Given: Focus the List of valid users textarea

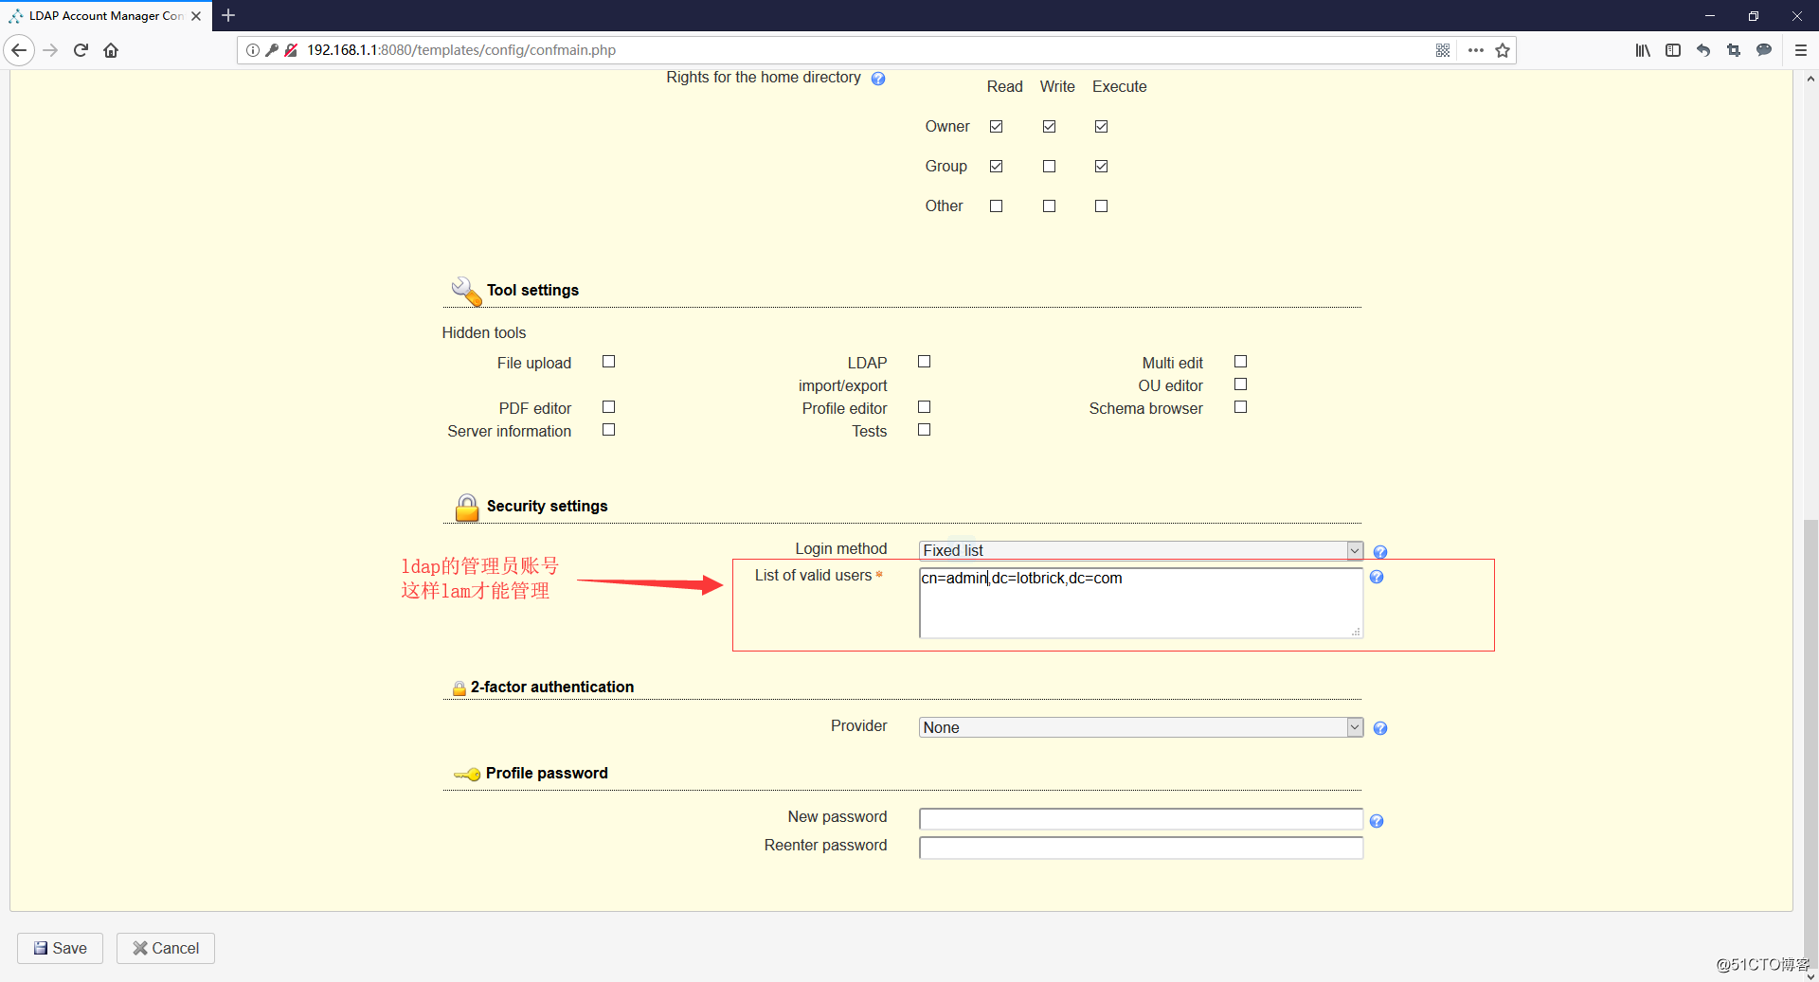Looking at the screenshot, I should pyautogui.click(x=1141, y=603).
